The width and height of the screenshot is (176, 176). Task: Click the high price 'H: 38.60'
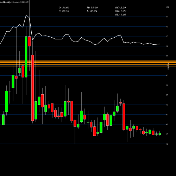tap(92, 8)
